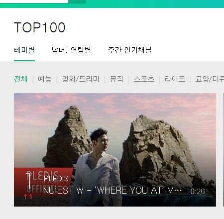224x219 pixels.
Task: Click the white tab in the top green bar
Action: (x=34, y=1)
